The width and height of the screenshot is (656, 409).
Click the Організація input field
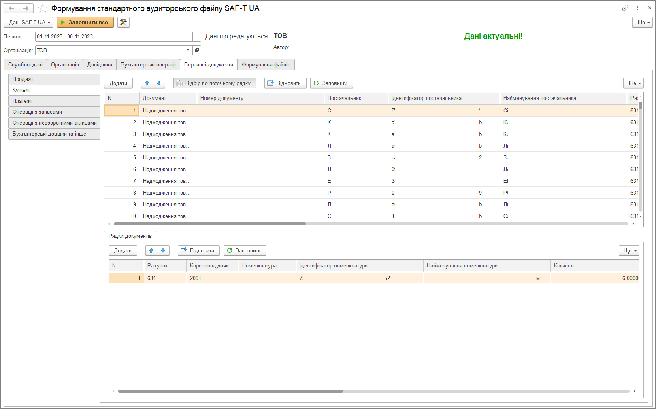(110, 50)
